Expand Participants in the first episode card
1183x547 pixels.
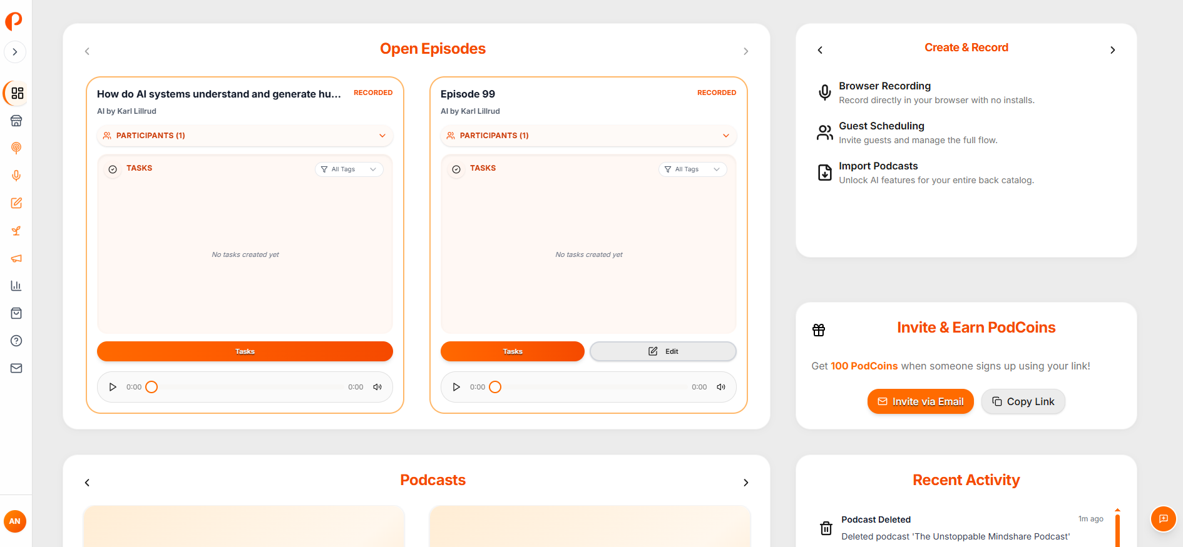[x=245, y=136]
